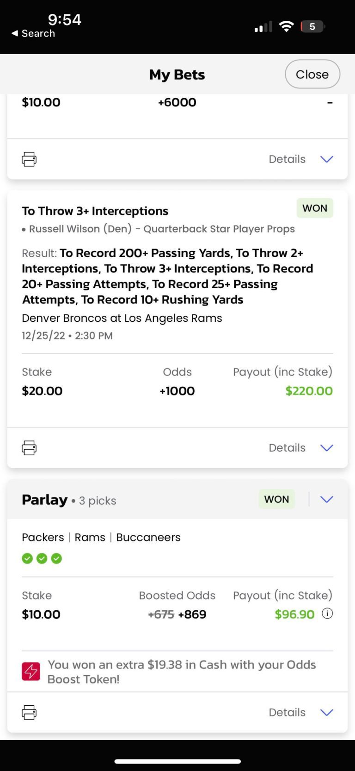Tap the printer icon on the +6000 bet card

29,159
